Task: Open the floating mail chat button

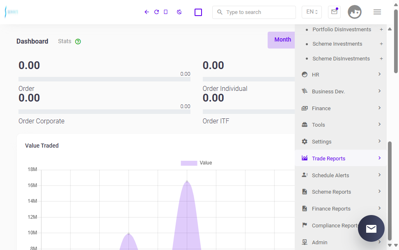Action: pos(371,228)
